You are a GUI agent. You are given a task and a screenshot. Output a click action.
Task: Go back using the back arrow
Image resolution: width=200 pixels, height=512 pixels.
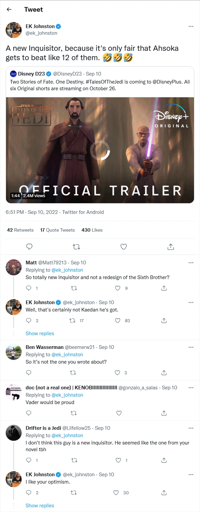pos(9,9)
